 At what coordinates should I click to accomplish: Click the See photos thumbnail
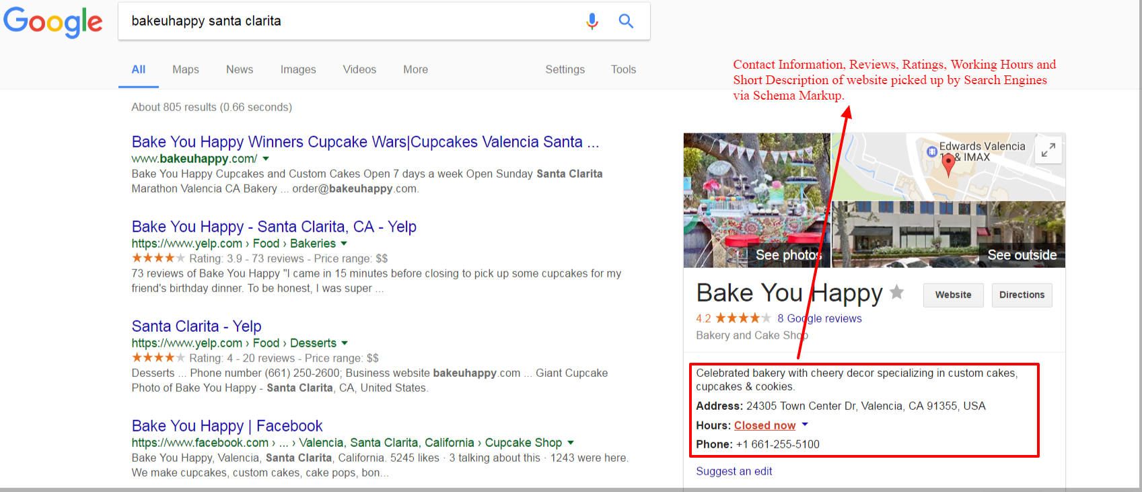pos(757,200)
